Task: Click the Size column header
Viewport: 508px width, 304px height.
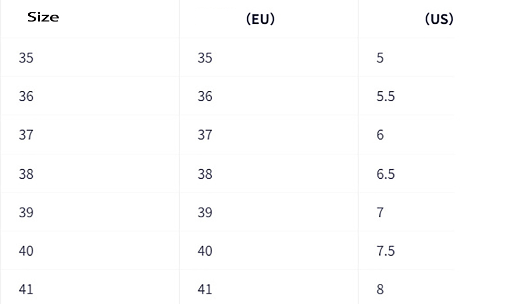Action: 43,18
